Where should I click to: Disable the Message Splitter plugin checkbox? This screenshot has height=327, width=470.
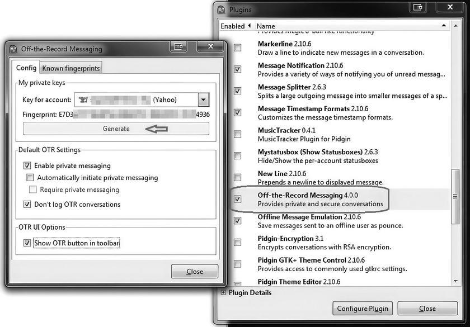(237, 91)
